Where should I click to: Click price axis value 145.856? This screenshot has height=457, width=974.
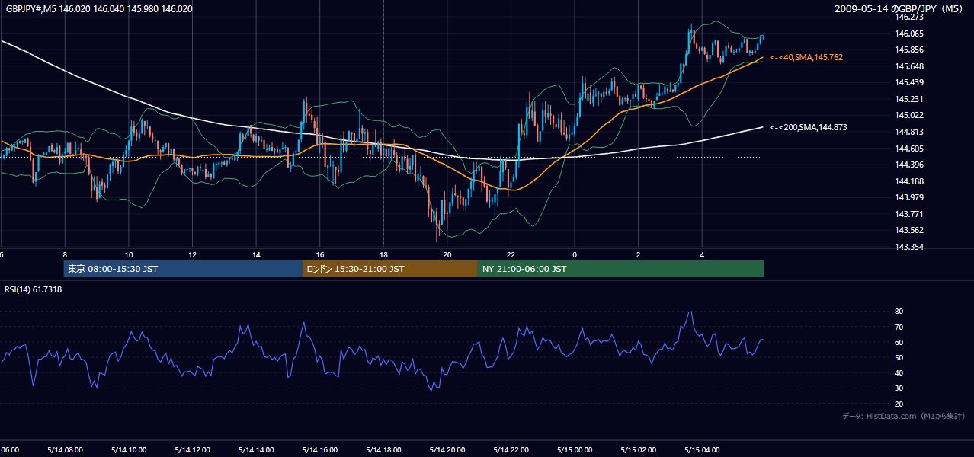pos(910,50)
